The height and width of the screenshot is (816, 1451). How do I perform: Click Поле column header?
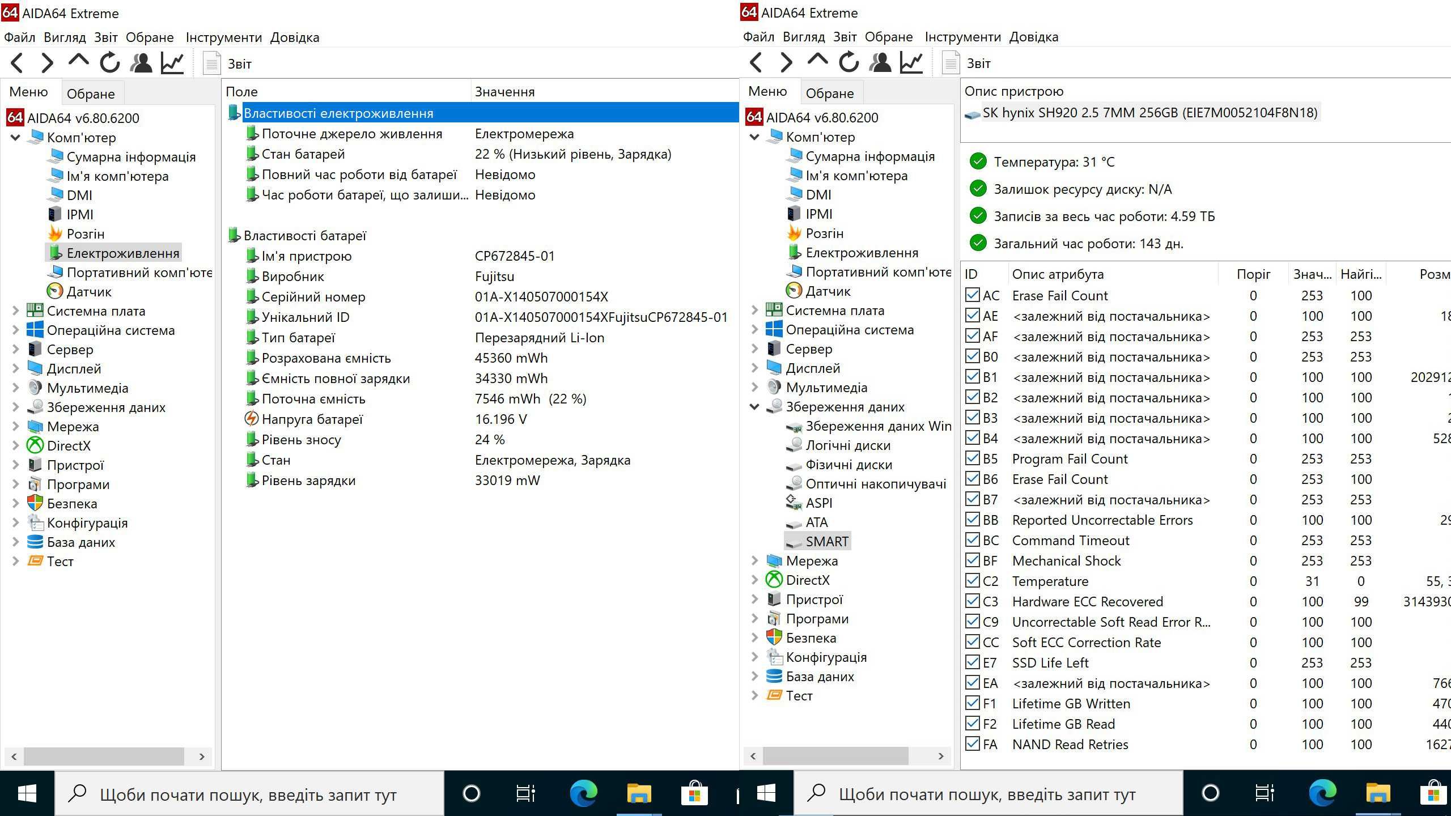346,92
